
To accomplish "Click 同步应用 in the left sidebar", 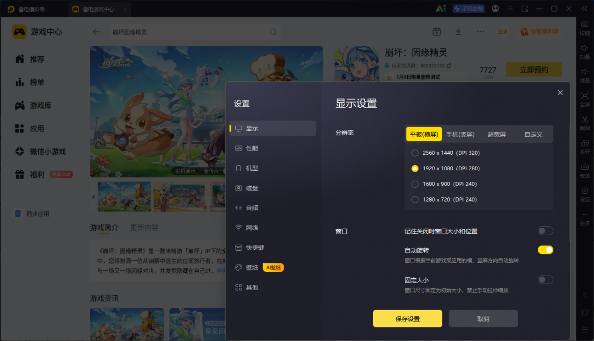I will pos(32,214).
